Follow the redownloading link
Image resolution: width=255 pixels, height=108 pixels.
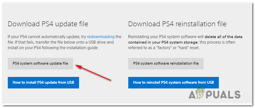click(x=101, y=37)
